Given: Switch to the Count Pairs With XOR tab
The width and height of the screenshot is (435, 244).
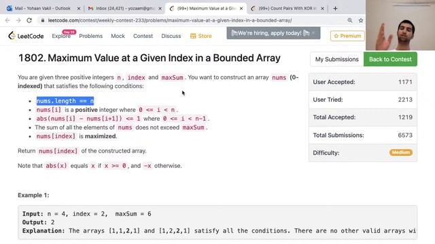Looking at the screenshot, I should click(287, 8).
